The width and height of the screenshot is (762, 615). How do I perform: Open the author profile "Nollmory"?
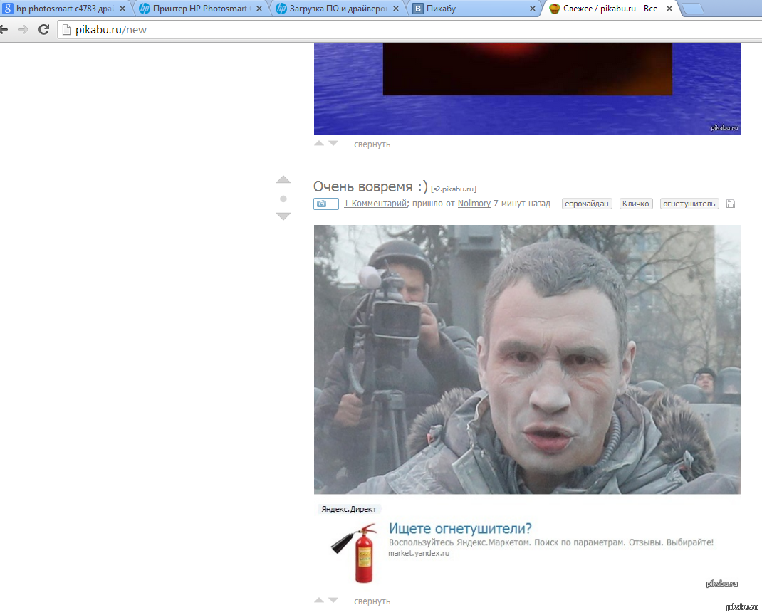tap(474, 204)
